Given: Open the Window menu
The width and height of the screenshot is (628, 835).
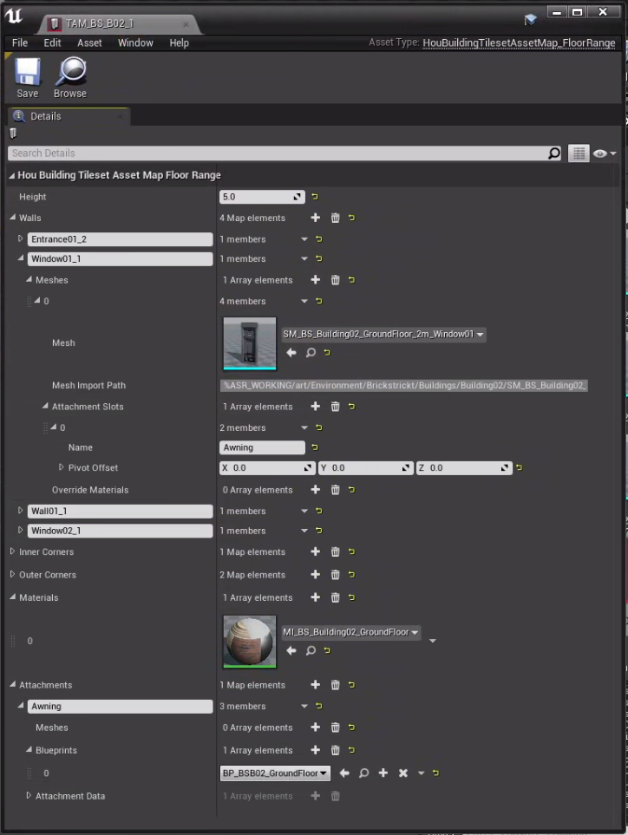Looking at the screenshot, I should (135, 42).
